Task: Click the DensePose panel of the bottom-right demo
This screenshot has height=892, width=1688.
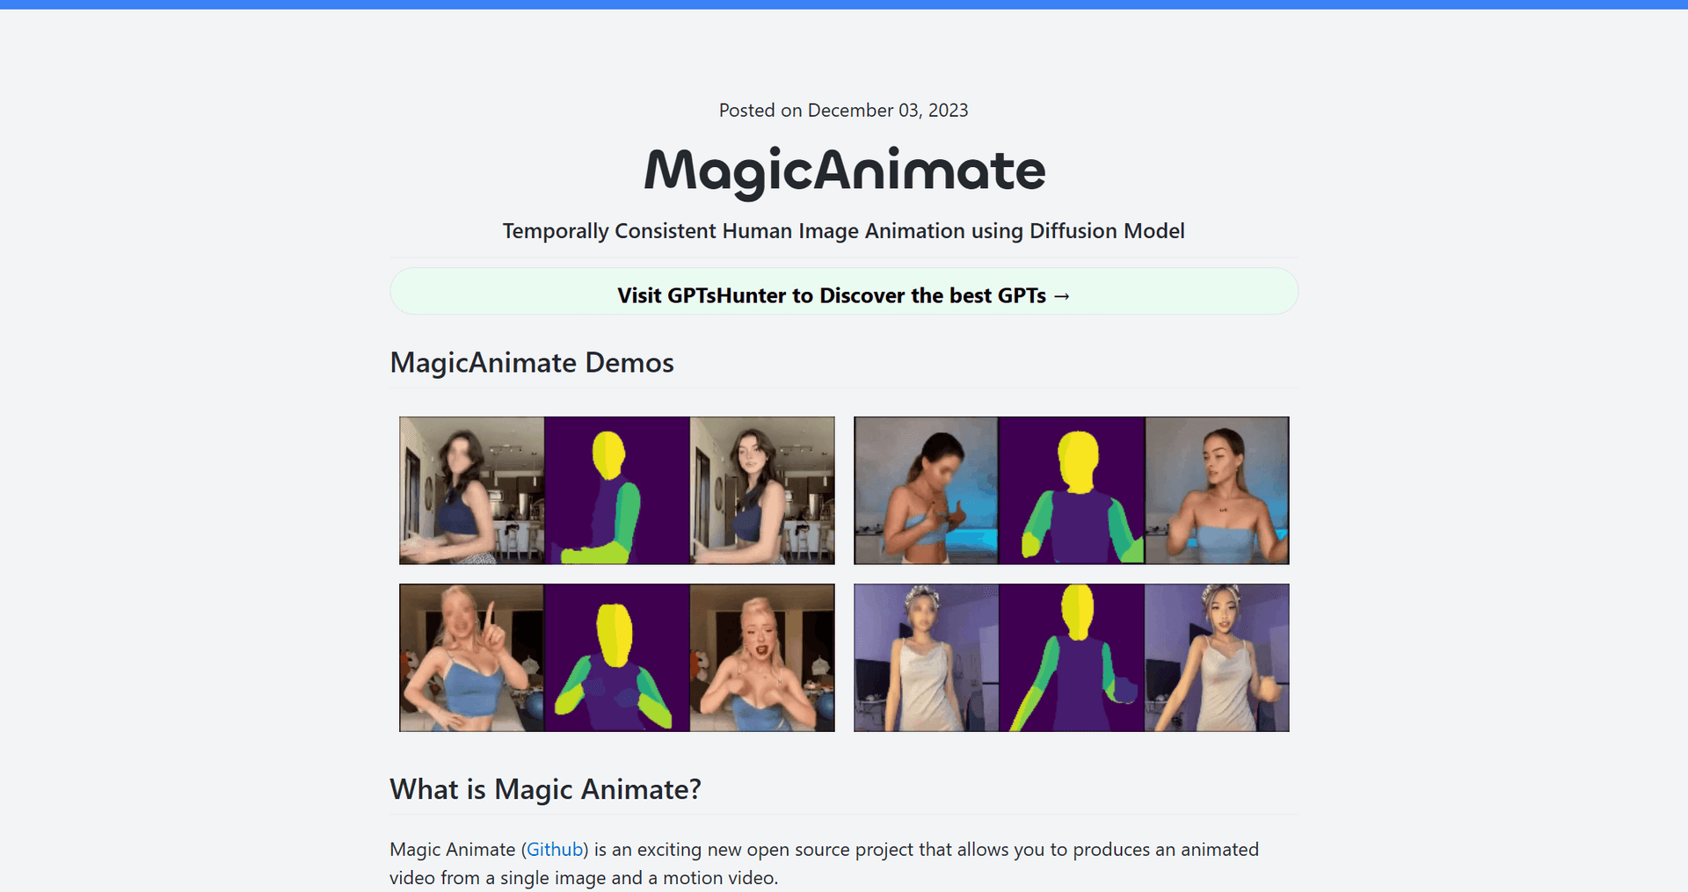Action: pos(1072,657)
